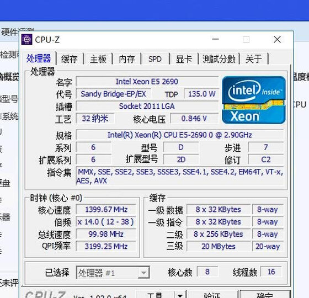Image resolution: width=309 pixels, height=298 pixels.
Task: Click the multiplier x 14.0 ( 12 - 38 )
Action: (x=106, y=222)
